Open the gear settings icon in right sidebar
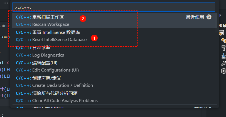Viewport: 226px width, 117px height. click(x=223, y=71)
